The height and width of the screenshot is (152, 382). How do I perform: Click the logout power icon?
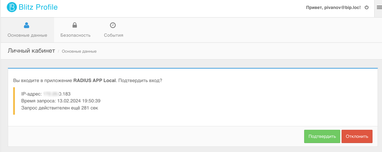[367, 7]
